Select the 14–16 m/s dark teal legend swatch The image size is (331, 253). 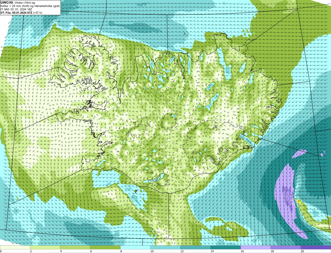pyautogui.click(x=225, y=248)
